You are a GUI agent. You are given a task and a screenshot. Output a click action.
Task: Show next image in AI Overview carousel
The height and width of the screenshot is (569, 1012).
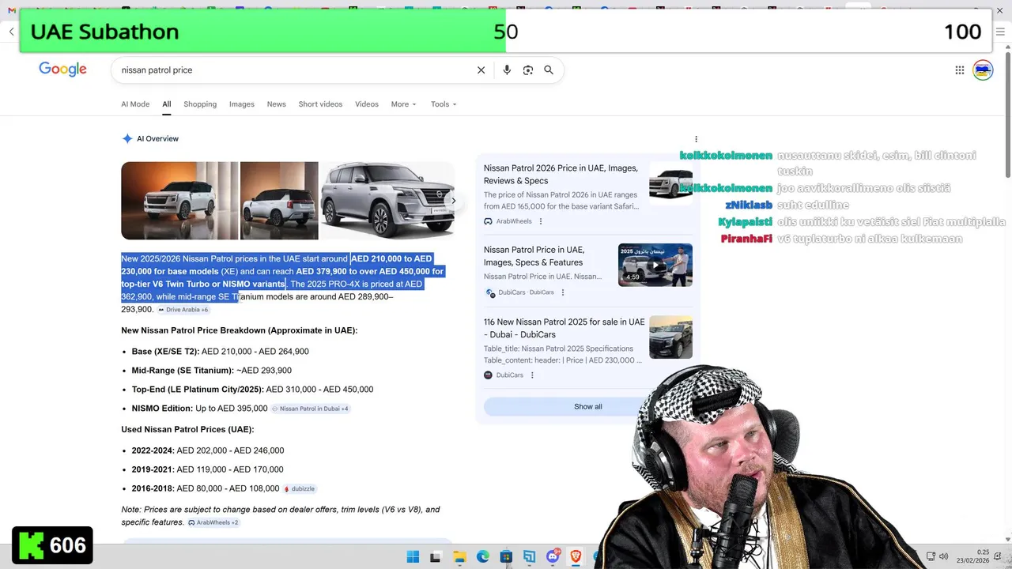[x=453, y=201]
